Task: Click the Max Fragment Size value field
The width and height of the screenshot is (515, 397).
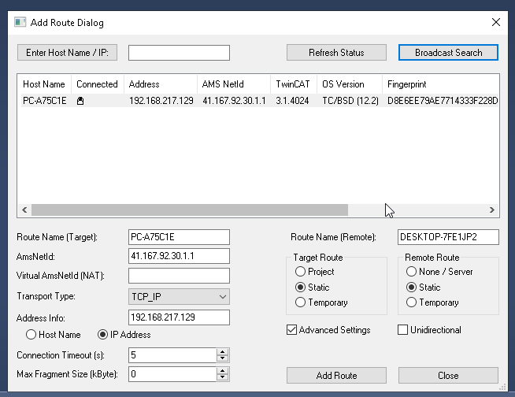Action: tap(172, 374)
